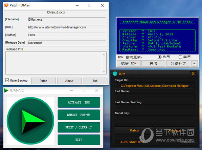Click the 'Internet Download Manager 6.3x Crack' heading
Screen dimensions: 202x150
158,22
